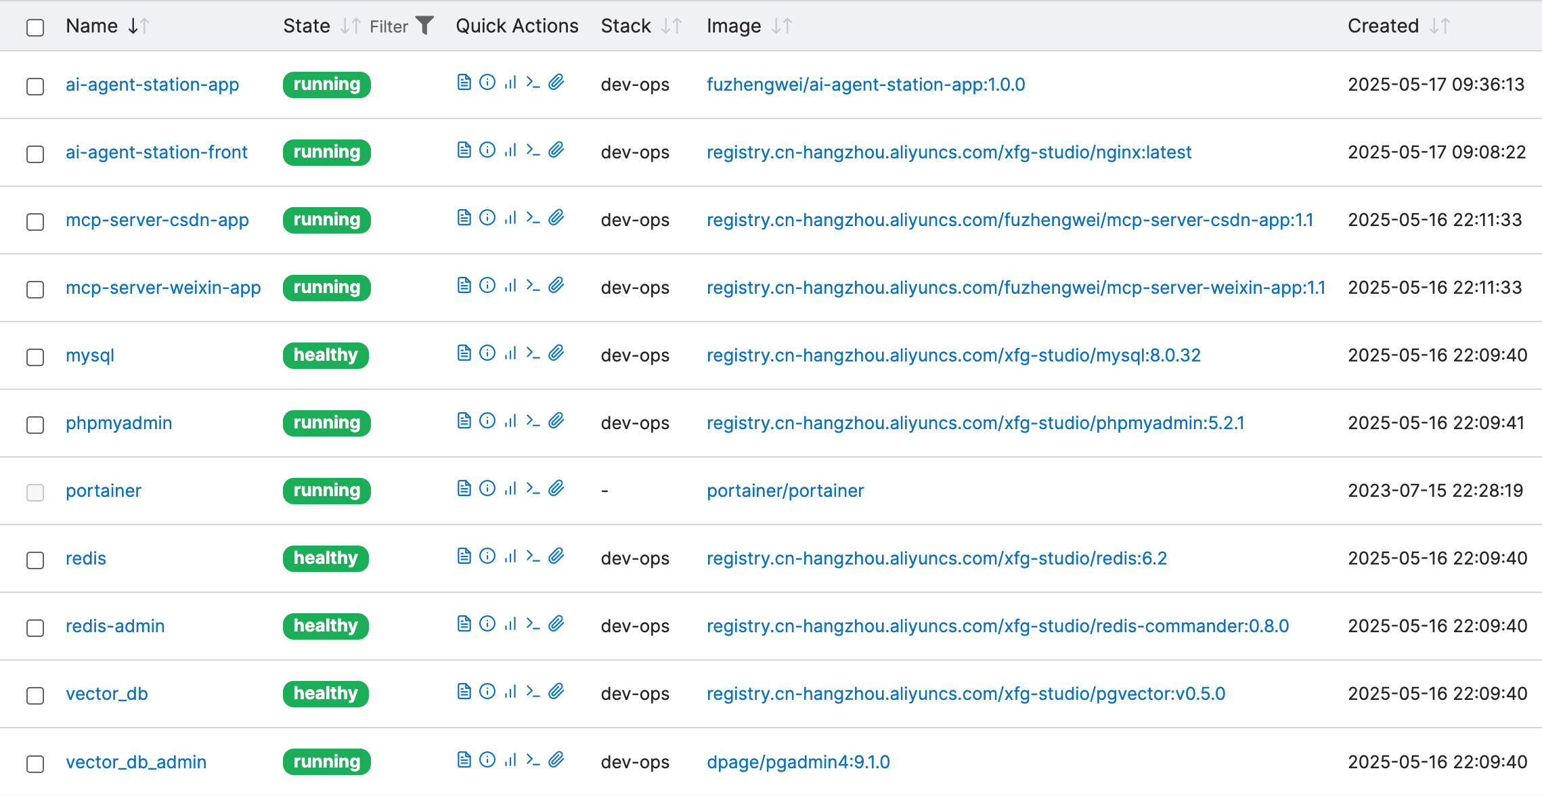This screenshot has height=796, width=1542.
Task: Sort by State column arrows
Action: point(351,26)
